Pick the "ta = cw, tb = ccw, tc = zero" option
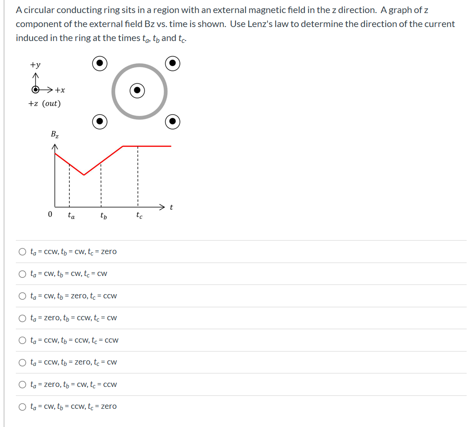Image resolution: width=469 pixels, height=427 pixels. click(22, 406)
